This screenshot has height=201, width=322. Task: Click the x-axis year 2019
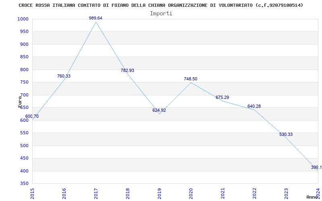click(x=159, y=194)
